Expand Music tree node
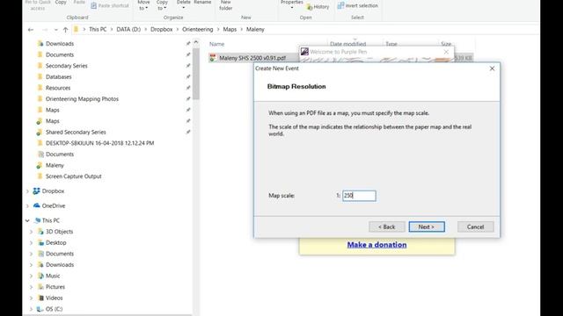This screenshot has width=563, height=316. [x=32, y=276]
